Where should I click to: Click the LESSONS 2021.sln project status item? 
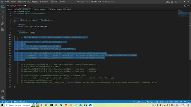tap(21, 102)
